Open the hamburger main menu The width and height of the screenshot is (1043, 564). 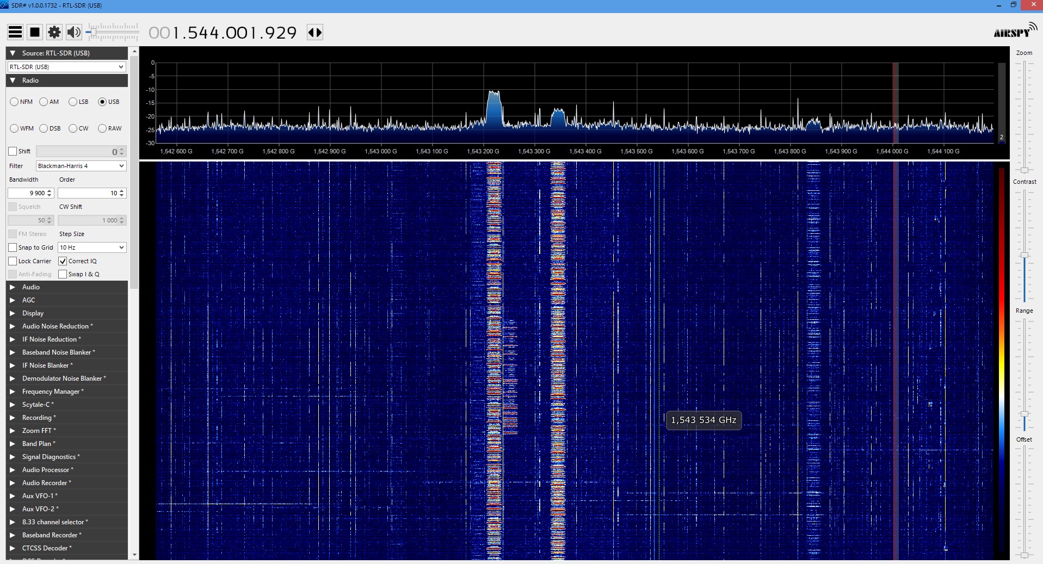15,32
